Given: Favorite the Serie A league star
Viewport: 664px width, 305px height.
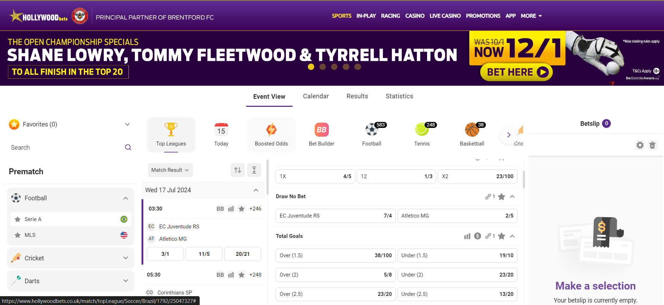Looking at the screenshot, I should point(18,219).
